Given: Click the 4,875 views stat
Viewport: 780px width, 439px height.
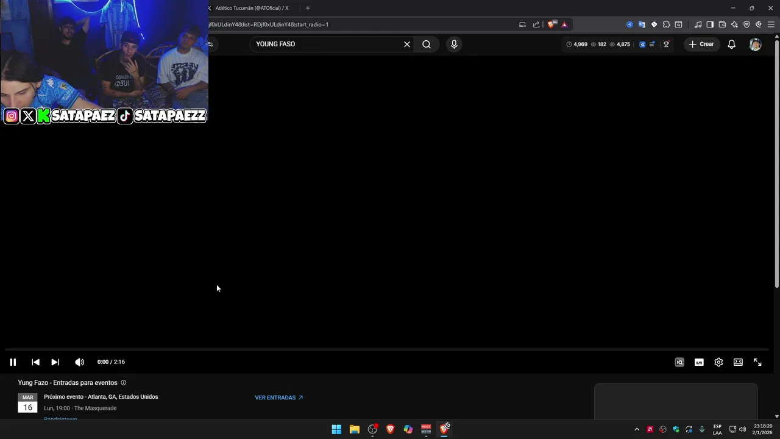Looking at the screenshot, I should [x=620, y=44].
